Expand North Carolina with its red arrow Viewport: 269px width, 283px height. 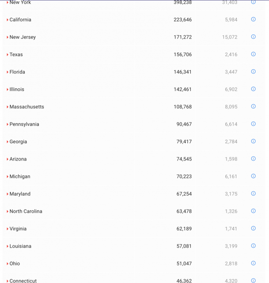(x=8, y=211)
